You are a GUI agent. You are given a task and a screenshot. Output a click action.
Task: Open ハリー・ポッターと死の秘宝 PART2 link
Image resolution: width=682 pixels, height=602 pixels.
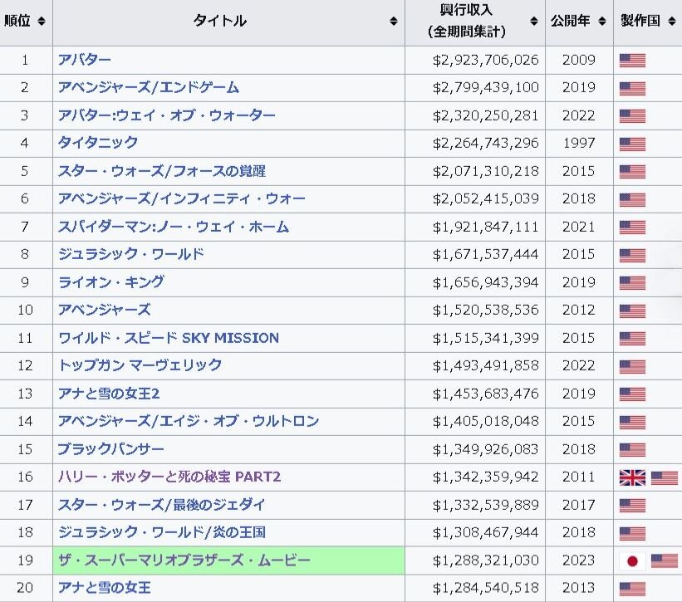point(169,477)
